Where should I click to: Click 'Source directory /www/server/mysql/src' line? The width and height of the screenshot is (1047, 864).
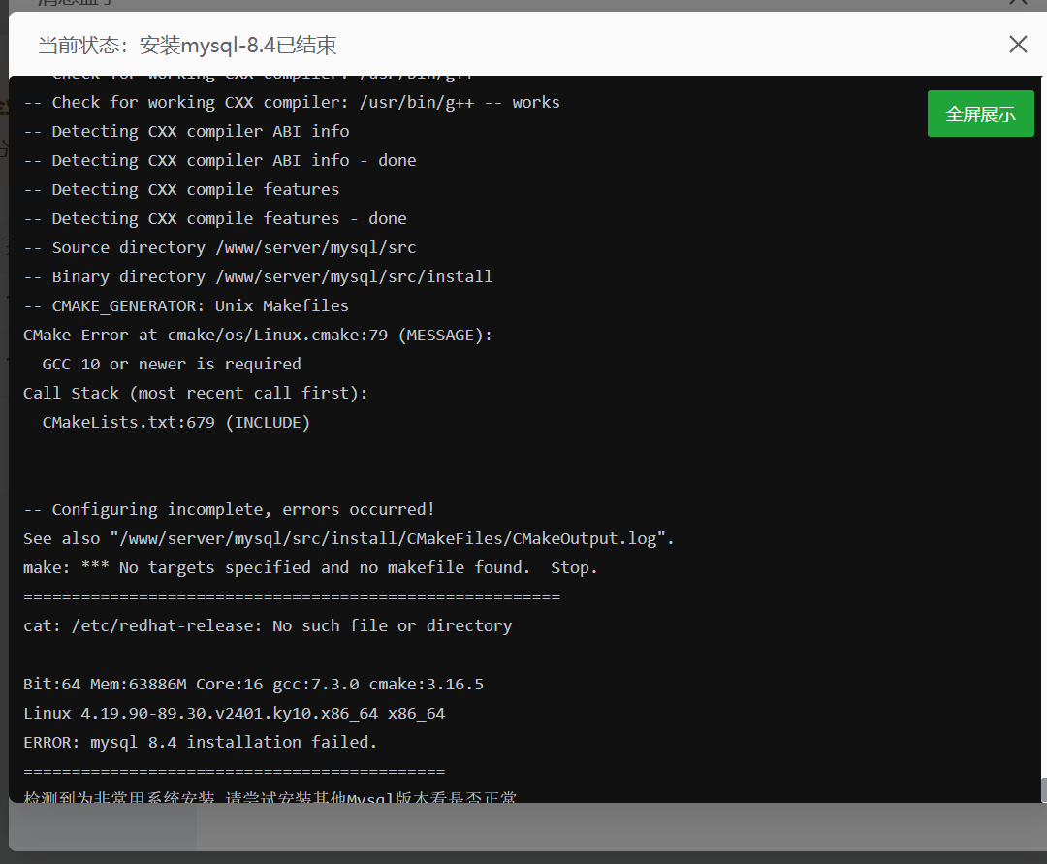[220, 247]
